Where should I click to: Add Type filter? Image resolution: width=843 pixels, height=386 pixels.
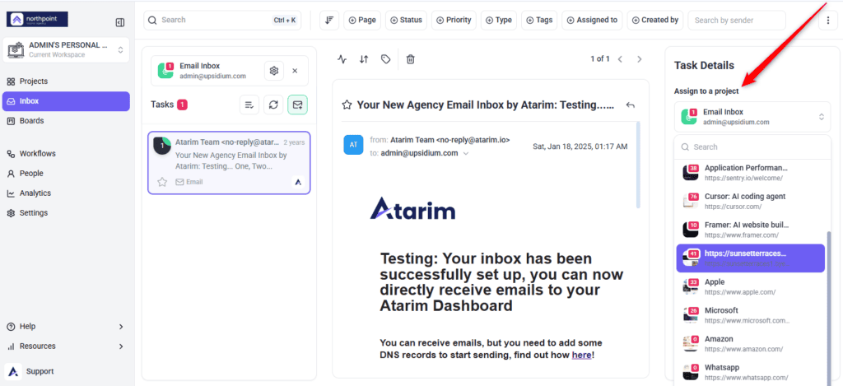[499, 21]
